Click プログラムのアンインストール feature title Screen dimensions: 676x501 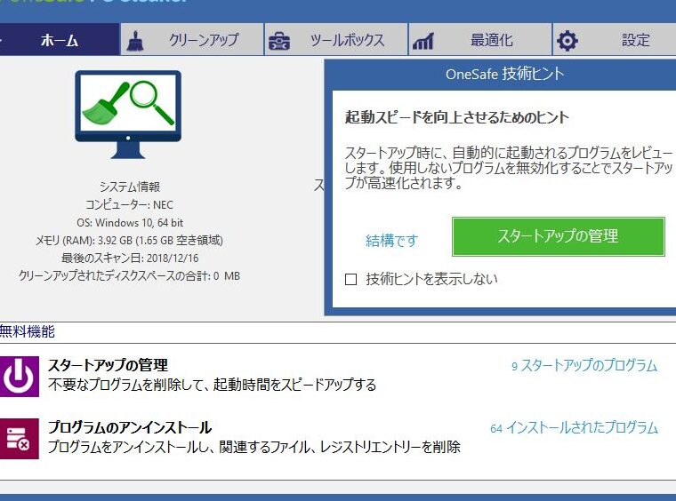pos(129,427)
